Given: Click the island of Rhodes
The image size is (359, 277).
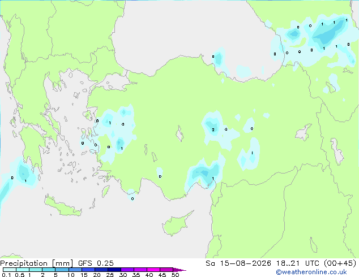Looking at the screenshot, I should 105,191.
